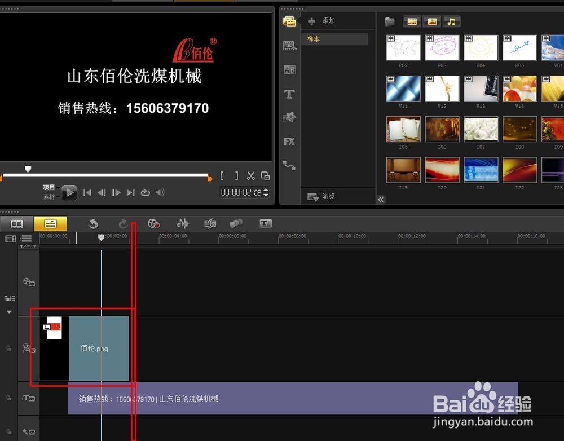Toggle the title track lock
The height and width of the screenshot is (441, 564).
[x=8, y=398]
